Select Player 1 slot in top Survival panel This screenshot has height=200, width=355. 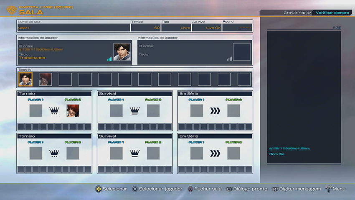coord(116,110)
